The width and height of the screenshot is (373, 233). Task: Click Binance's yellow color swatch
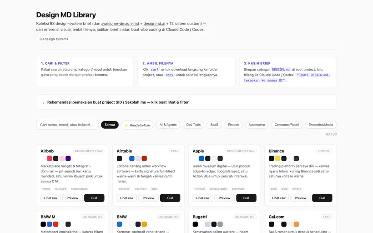pyautogui.click(x=277, y=158)
